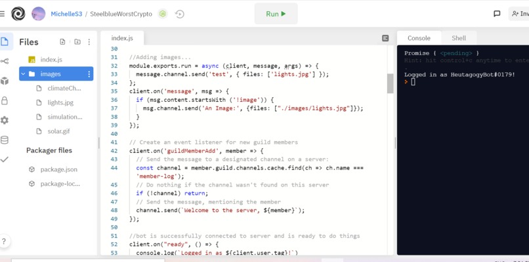Click the editor vertical scrollbar thumb

tap(391, 83)
